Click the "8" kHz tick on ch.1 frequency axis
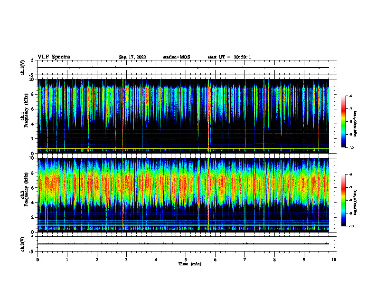 (33, 94)
